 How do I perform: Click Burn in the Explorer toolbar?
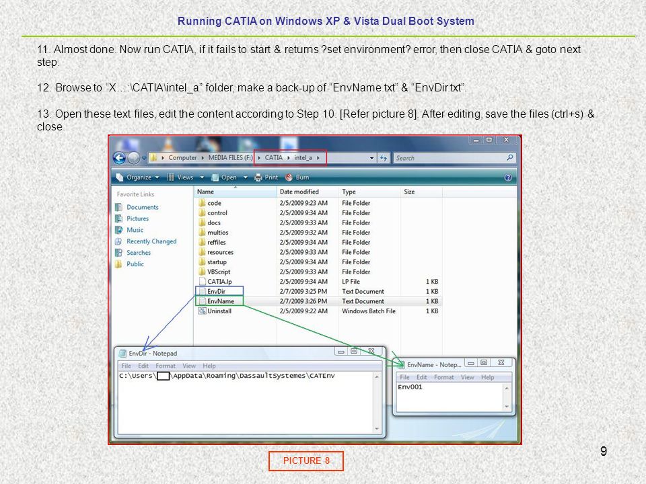[x=297, y=177]
